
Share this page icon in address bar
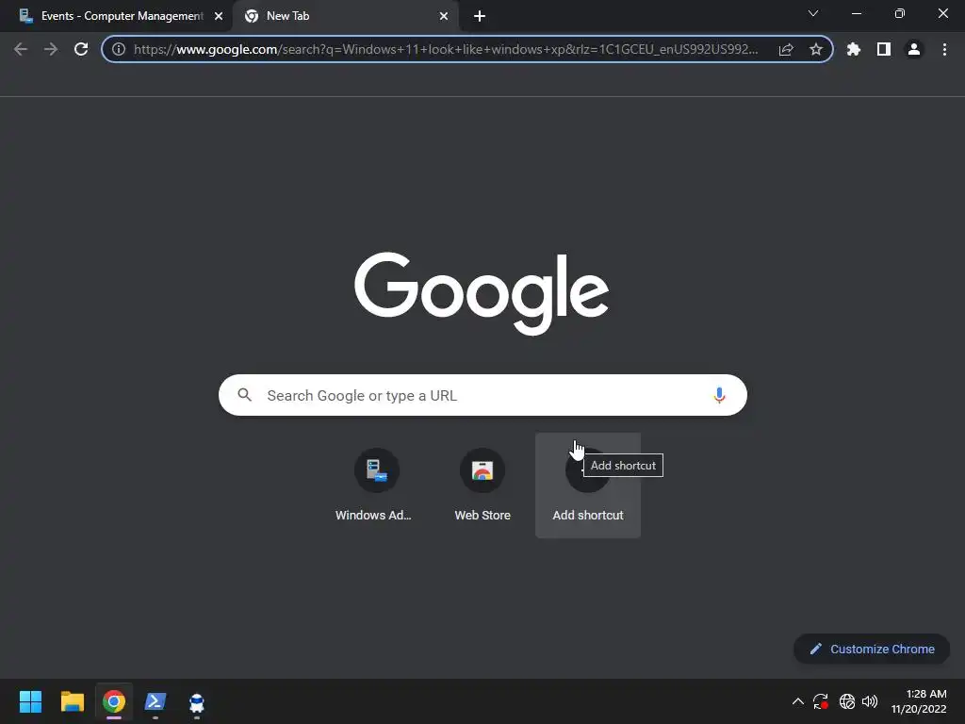tap(786, 49)
